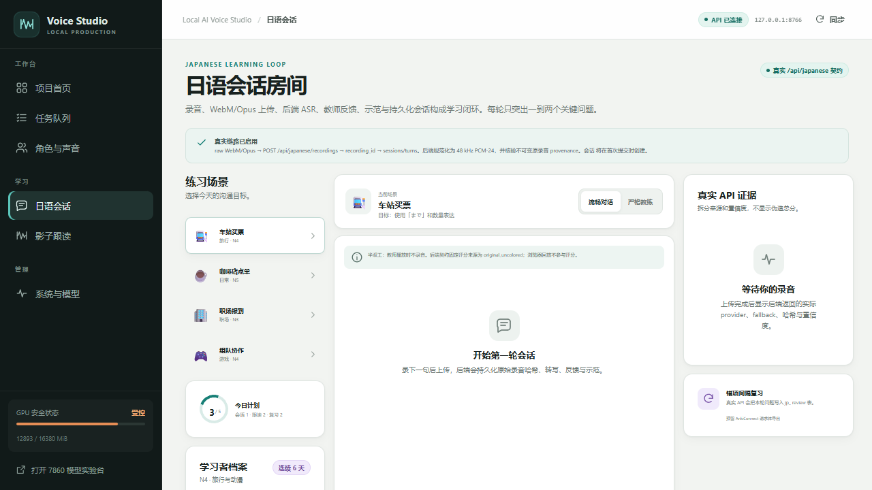Click the 预留 AnkiConnect 请求体导出 text
The image size is (872, 490).
coord(753,419)
